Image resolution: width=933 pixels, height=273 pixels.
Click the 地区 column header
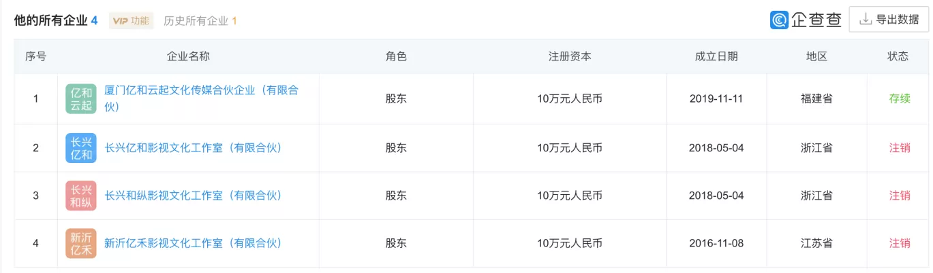pyautogui.click(x=816, y=56)
